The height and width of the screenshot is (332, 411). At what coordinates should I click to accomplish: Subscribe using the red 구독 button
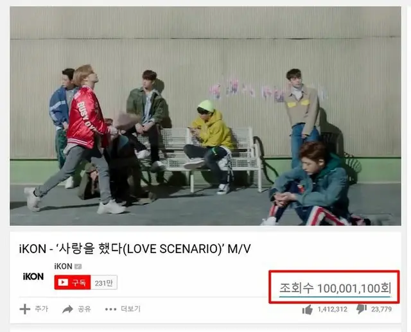pyautogui.click(x=73, y=283)
